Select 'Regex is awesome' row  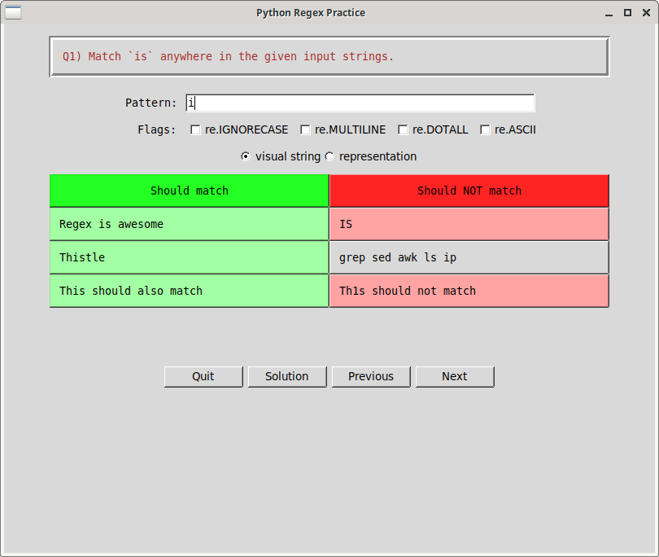(189, 224)
